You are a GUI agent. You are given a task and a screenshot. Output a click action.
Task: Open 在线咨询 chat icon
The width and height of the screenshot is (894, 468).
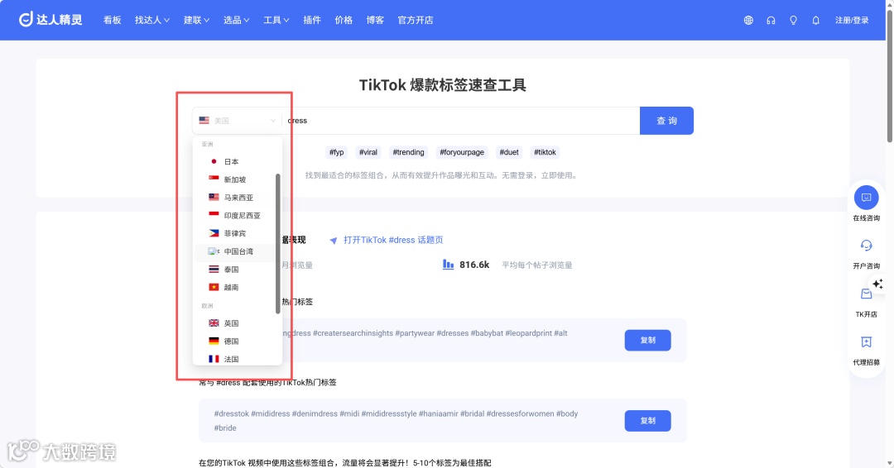click(x=866, y=198)
